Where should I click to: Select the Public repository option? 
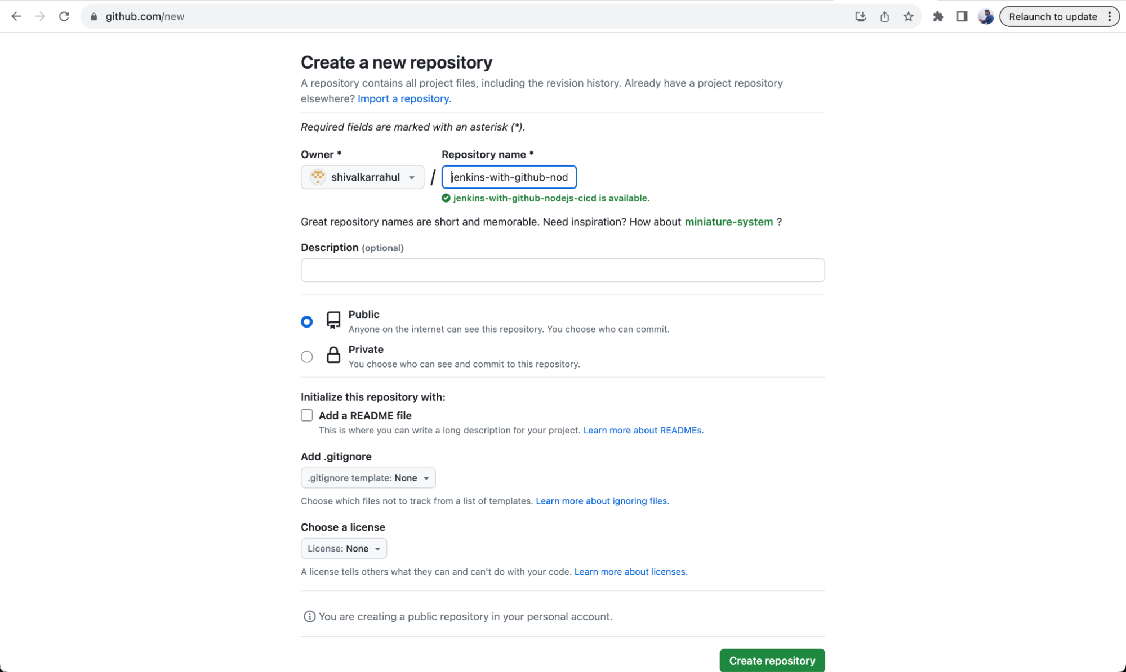pos(306,321)
